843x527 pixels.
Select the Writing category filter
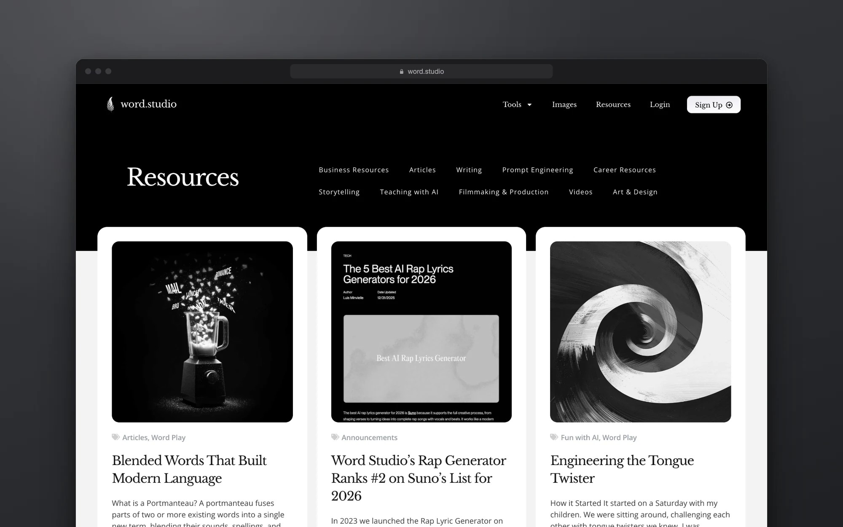[x=469, y=170]
